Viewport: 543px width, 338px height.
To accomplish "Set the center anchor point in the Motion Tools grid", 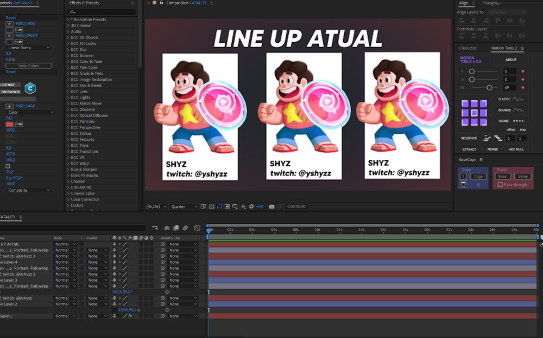I will 474,113.
